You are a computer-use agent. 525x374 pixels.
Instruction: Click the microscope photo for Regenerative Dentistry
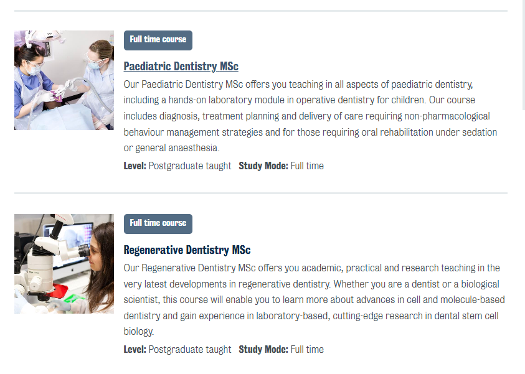pos(64,264)
